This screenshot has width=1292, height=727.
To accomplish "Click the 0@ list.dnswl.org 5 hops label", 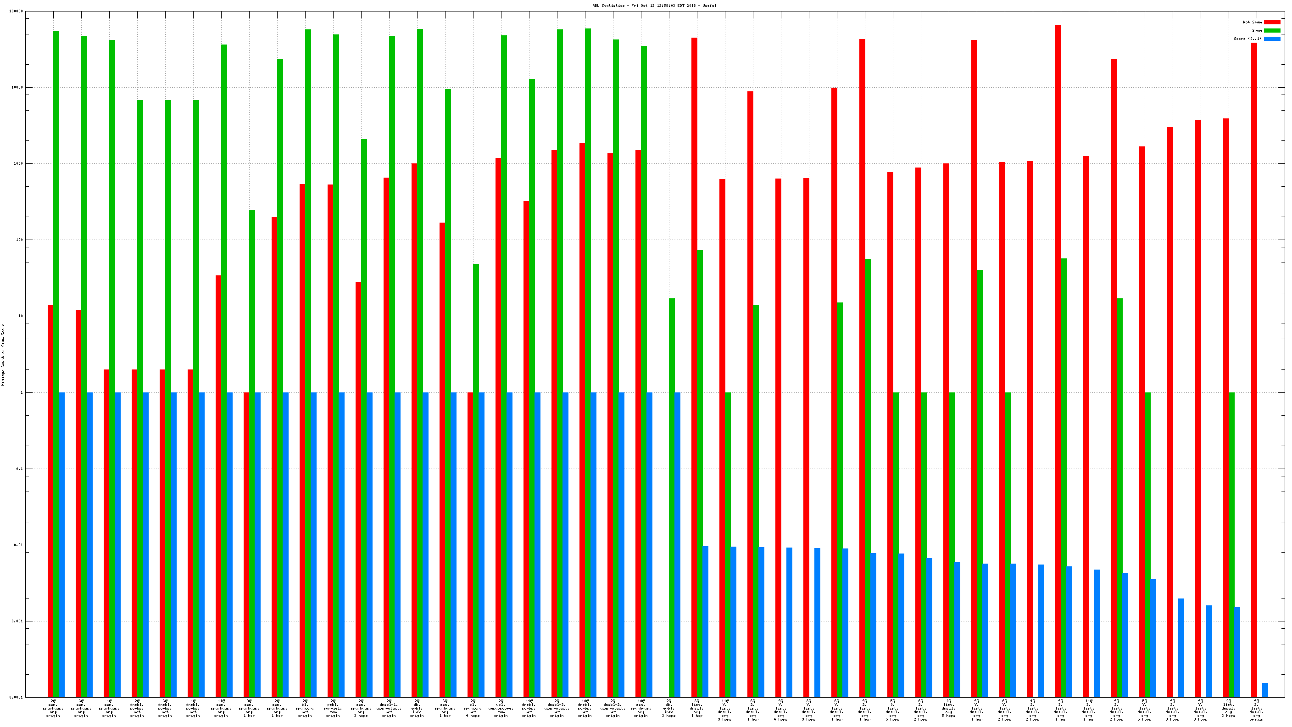I will point(948,708).
